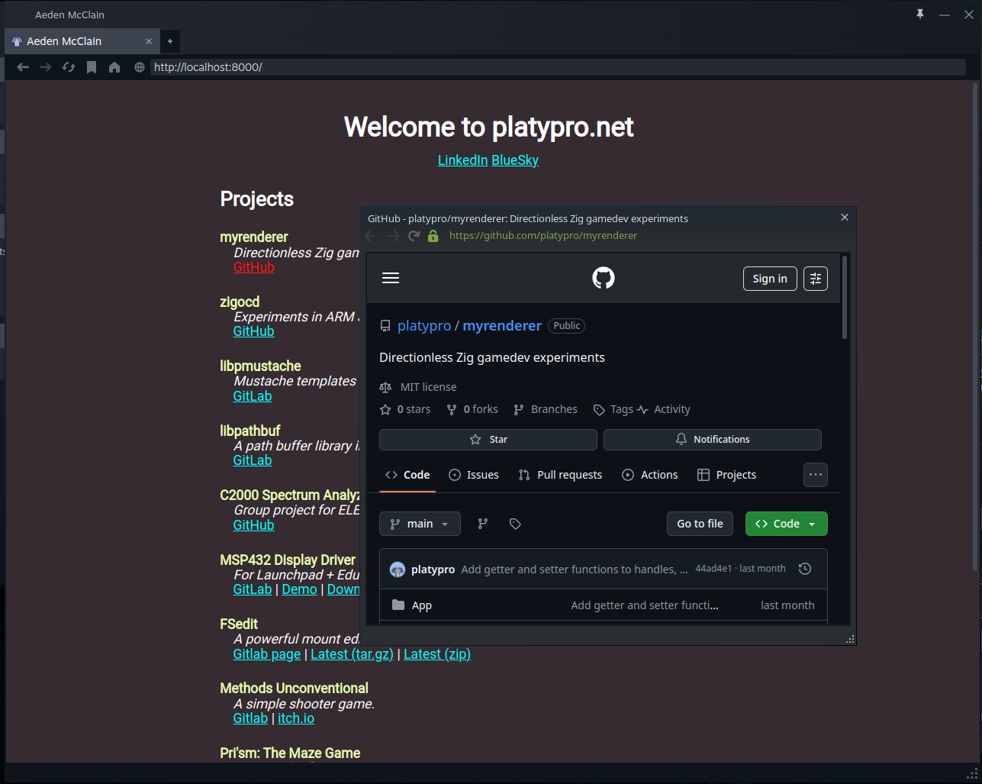The image size is (982, 784).
Task: Open the GitHub link under C2000 Spectrum Analyzer
Action: click(254, 525)
